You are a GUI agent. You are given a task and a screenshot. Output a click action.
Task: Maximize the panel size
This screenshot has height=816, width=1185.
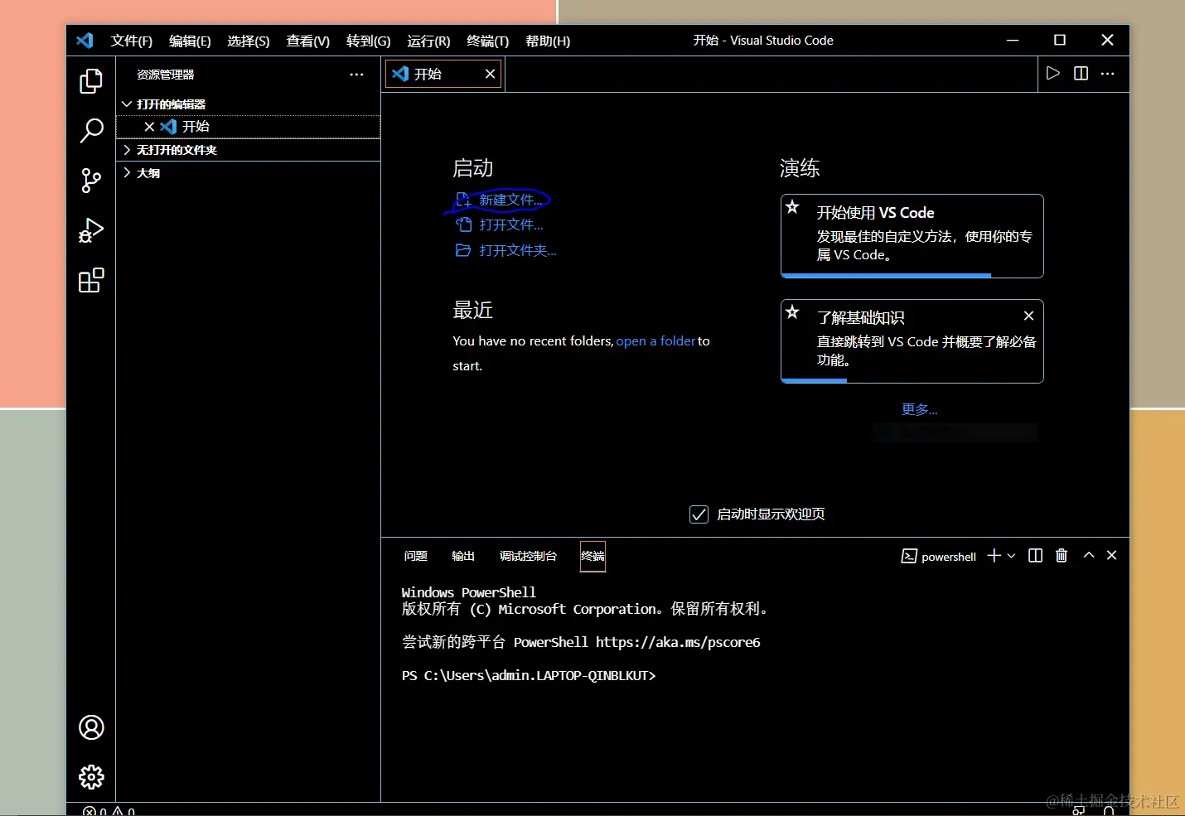point(1089,556)
